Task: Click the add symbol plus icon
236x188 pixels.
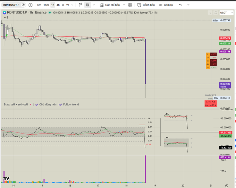Action: (31, 5)
